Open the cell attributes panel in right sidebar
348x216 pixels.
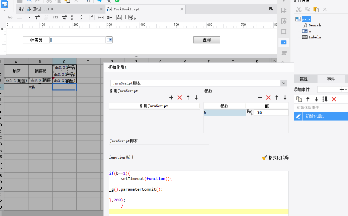pyautogui.click(x=284, y=21)
